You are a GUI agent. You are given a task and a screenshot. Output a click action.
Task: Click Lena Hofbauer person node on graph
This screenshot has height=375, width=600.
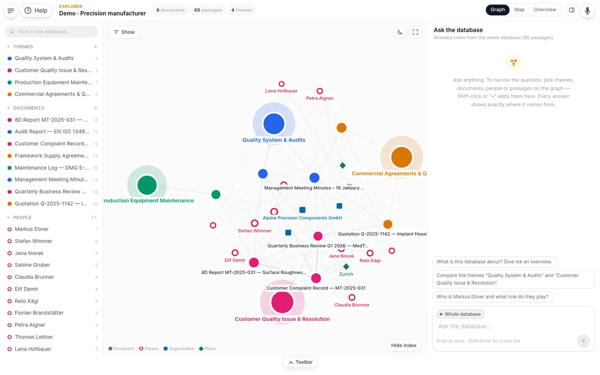281,84
